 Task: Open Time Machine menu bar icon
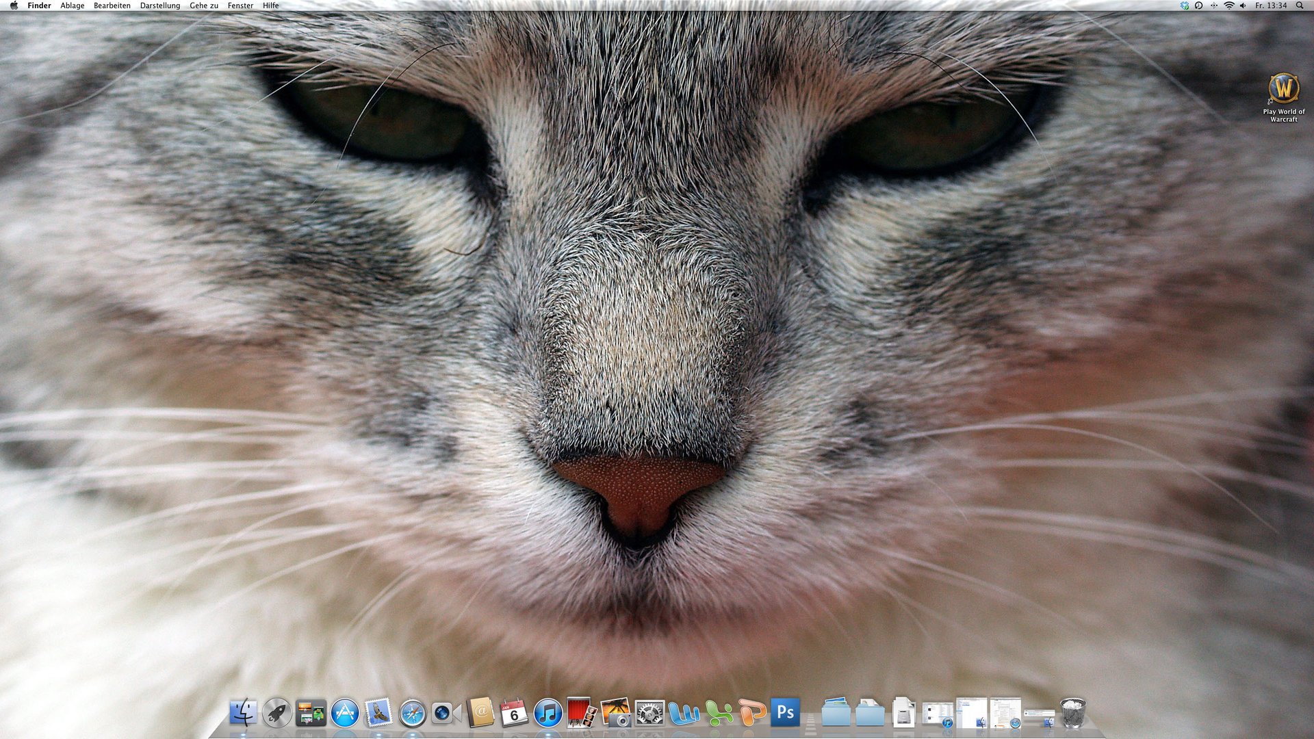(1199, 5)
